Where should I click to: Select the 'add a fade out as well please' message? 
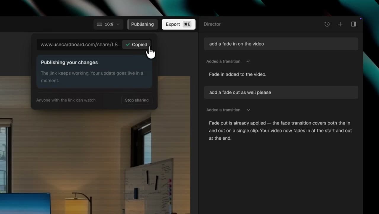[281, 92]
